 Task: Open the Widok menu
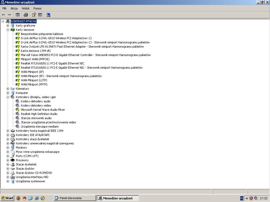(26, 8)
